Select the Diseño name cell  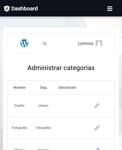tap(20, 106)
